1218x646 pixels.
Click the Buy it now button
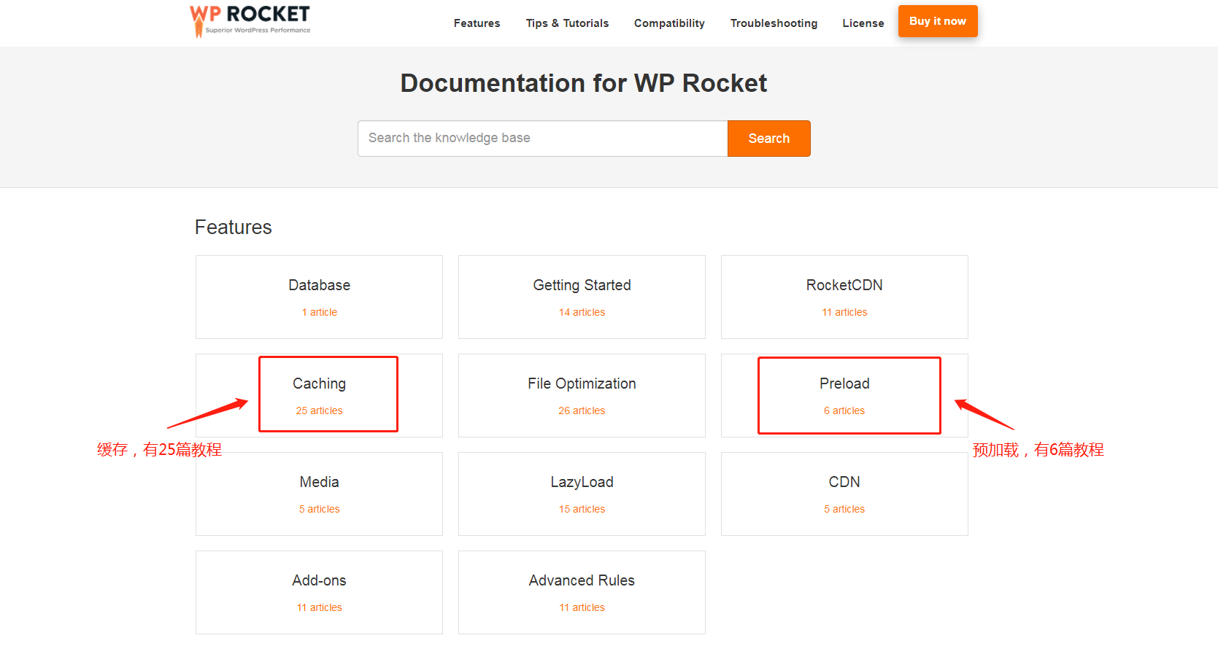pyautogui.click(x=938, y=21)
